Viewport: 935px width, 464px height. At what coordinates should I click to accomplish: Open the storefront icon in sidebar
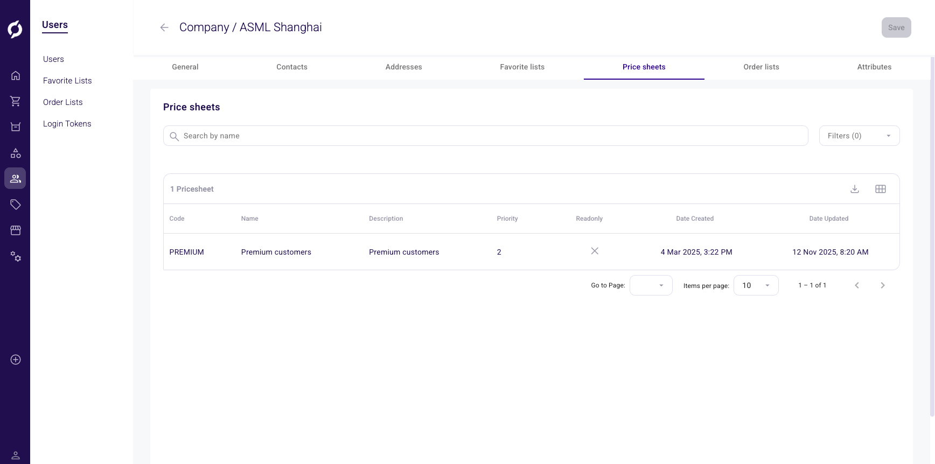pyautogui.click(x=16, y=230)
